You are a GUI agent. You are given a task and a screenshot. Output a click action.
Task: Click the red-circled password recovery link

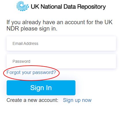point(31,72)
